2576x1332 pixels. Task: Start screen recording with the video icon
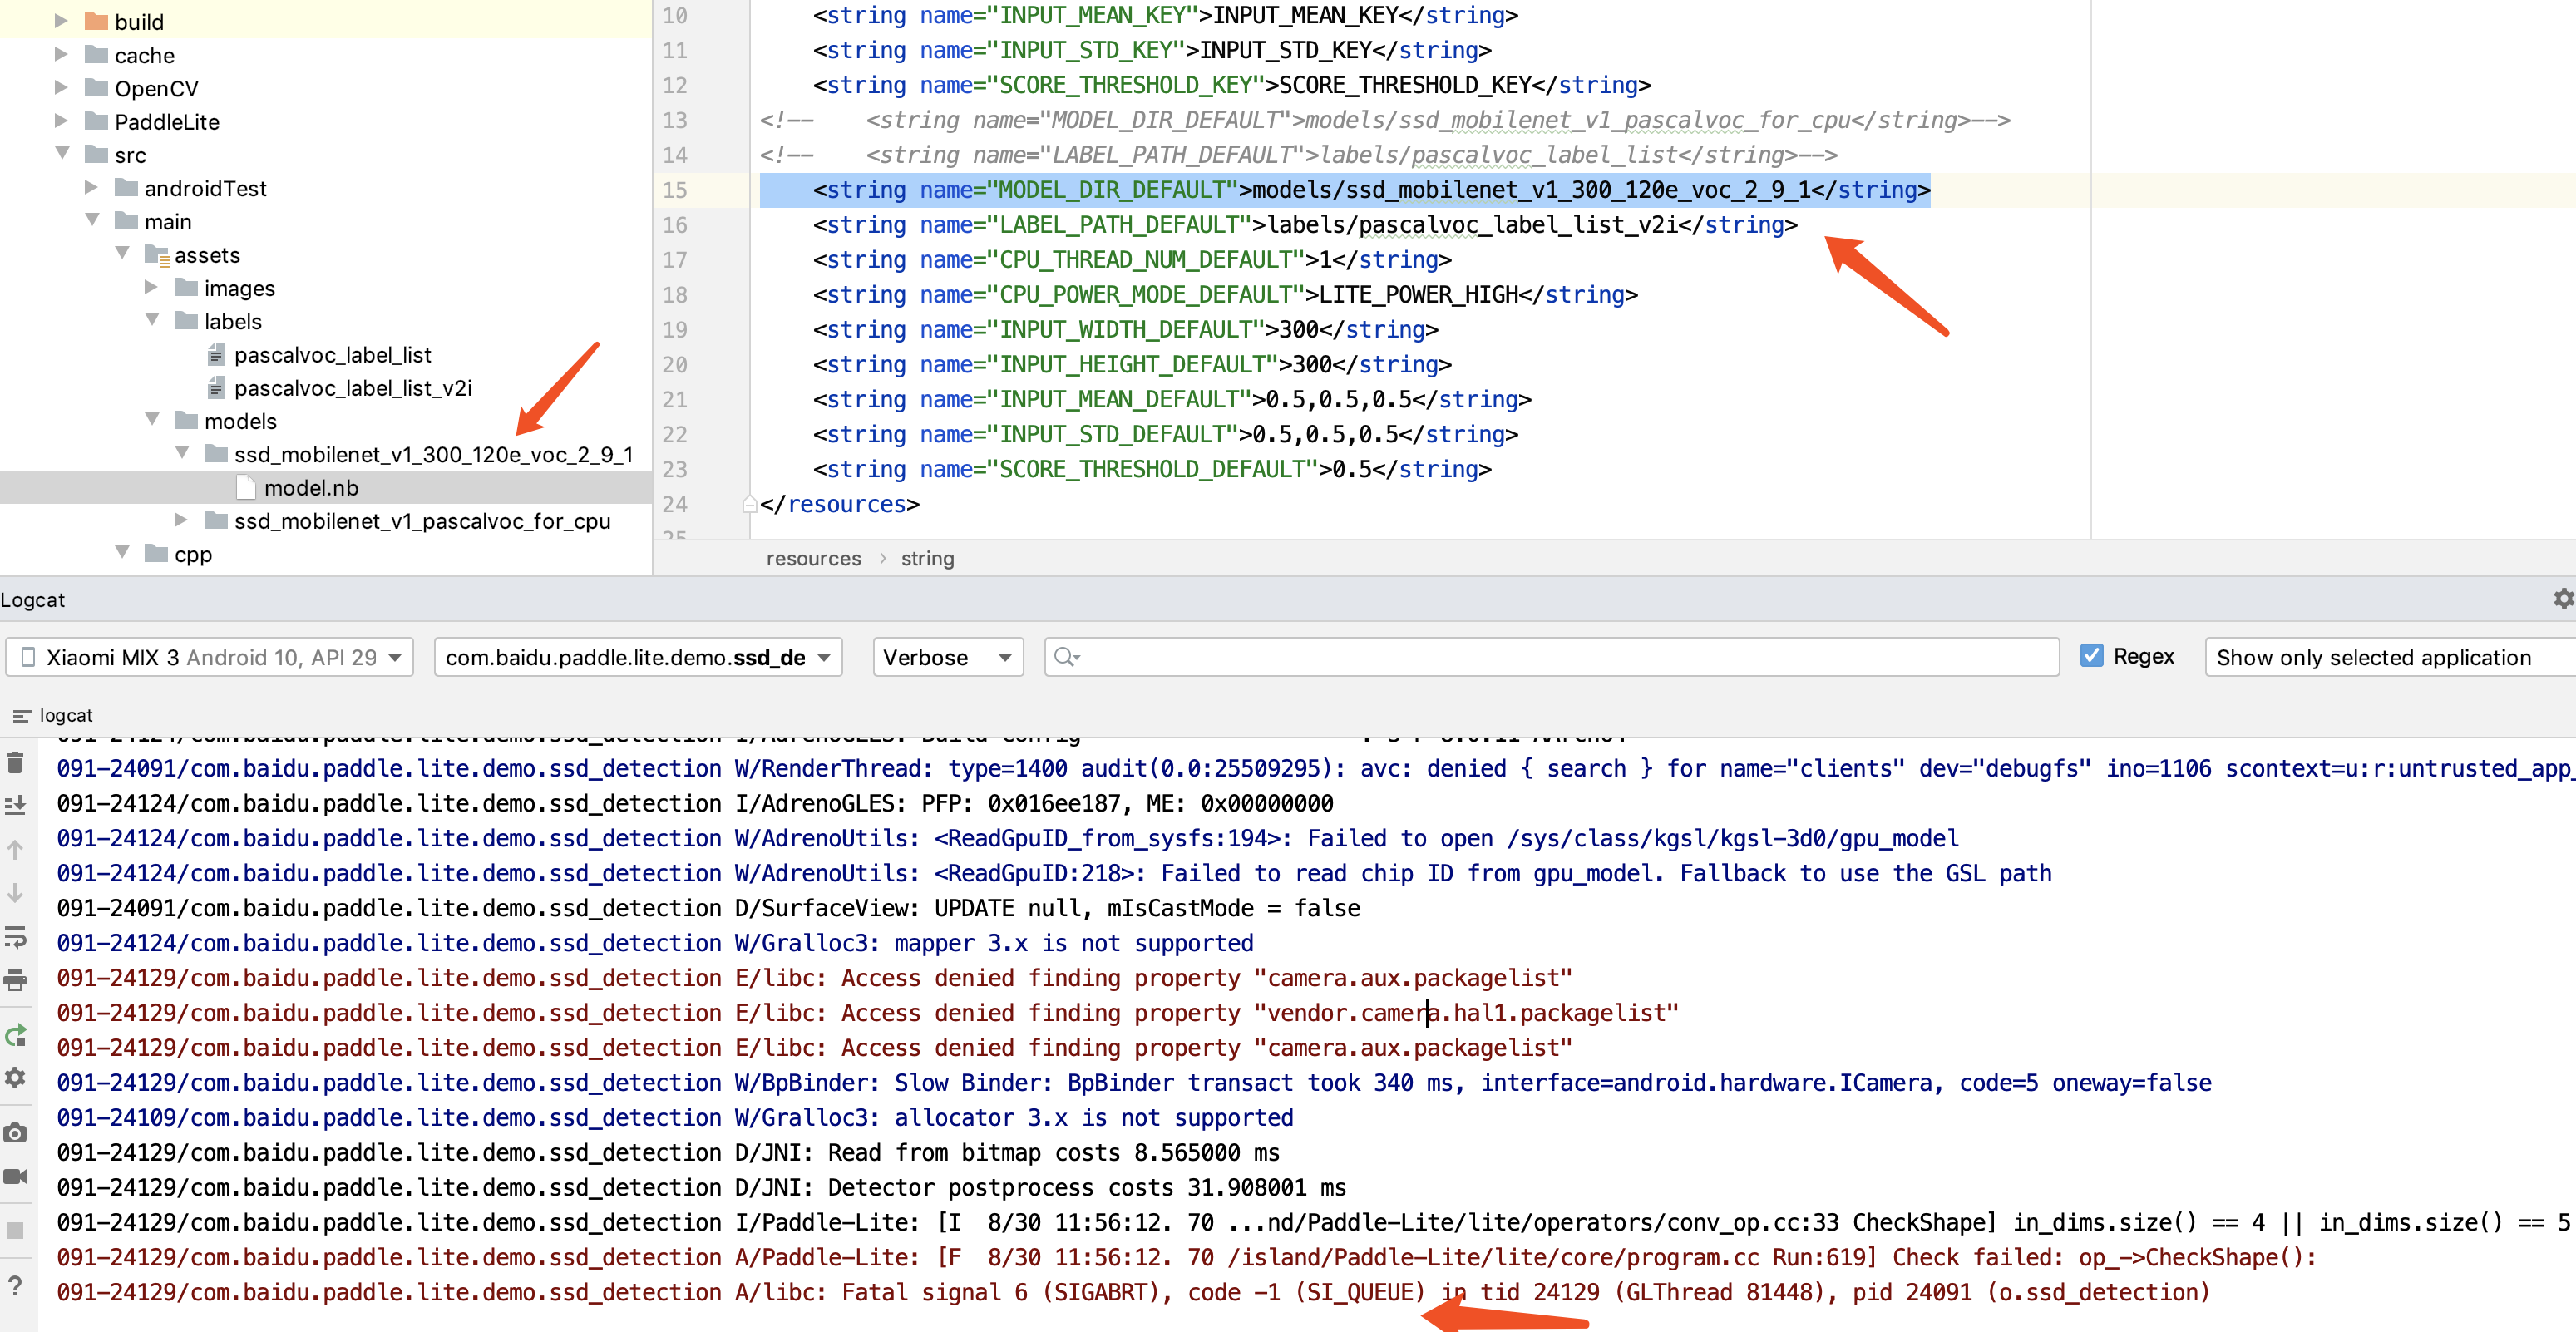[16, 1177]
